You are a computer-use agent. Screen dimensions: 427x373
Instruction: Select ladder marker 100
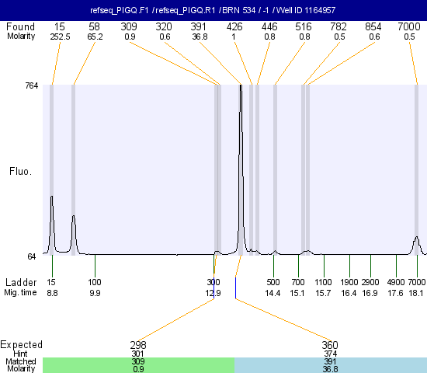point(95,282)
